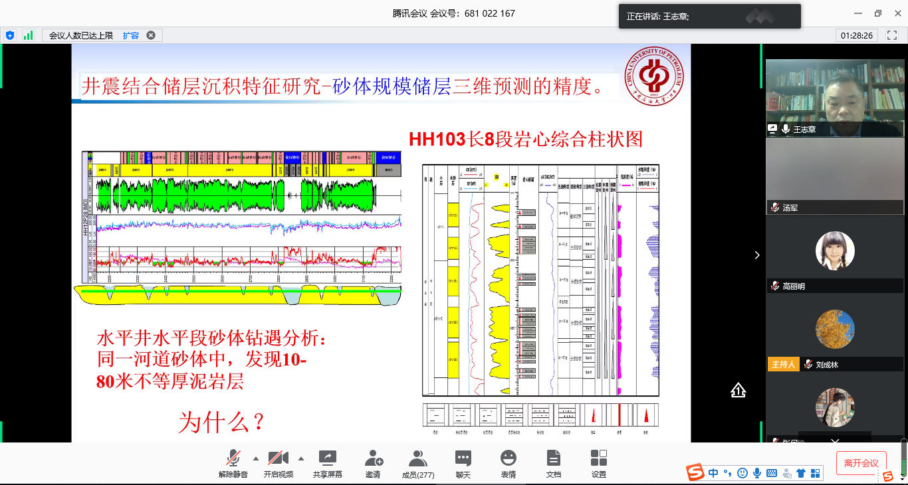Open the 文档 documents icon
This screenshot has height=485, width=908.
pos(554,463)
